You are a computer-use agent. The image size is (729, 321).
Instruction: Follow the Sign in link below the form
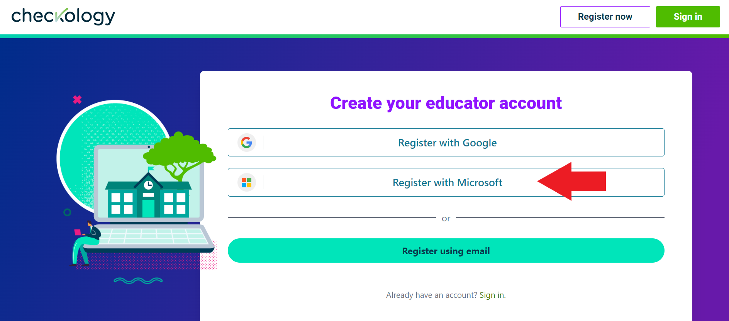pyautogui.click(x=491, y=295)
